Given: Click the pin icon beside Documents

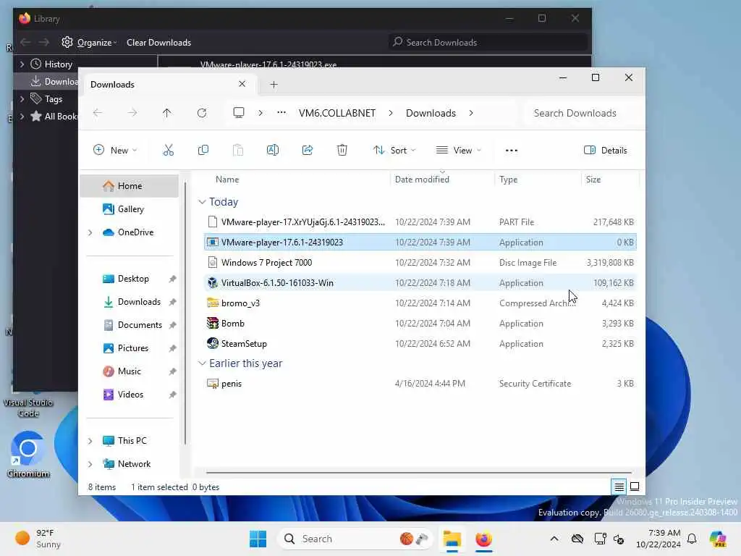Looking at the screenshot, I should (172, 325).
